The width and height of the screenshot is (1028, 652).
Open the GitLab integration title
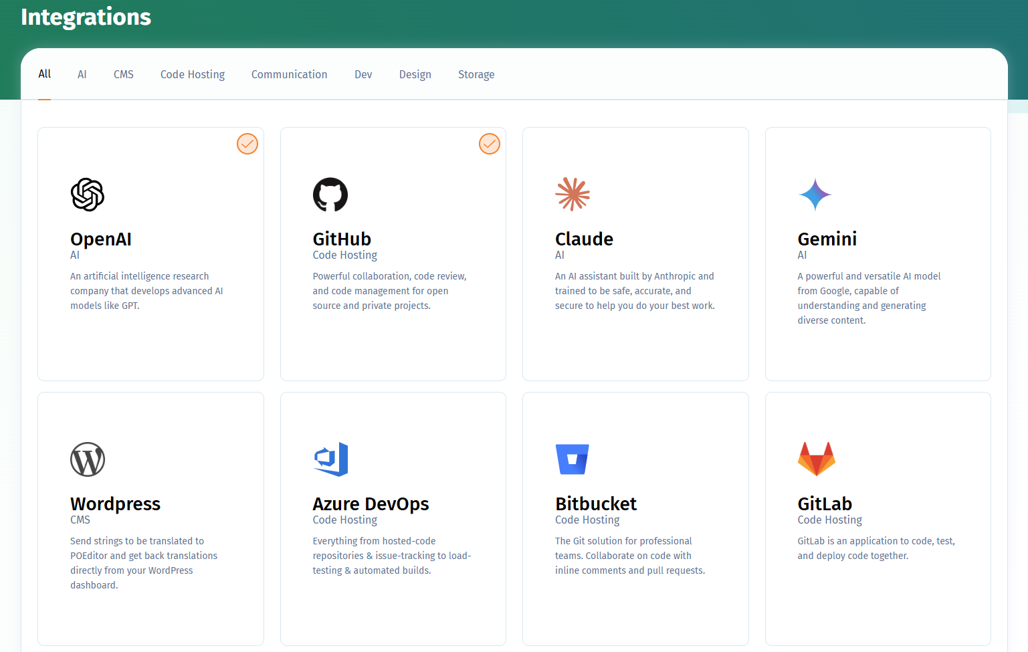coord(825,504)
